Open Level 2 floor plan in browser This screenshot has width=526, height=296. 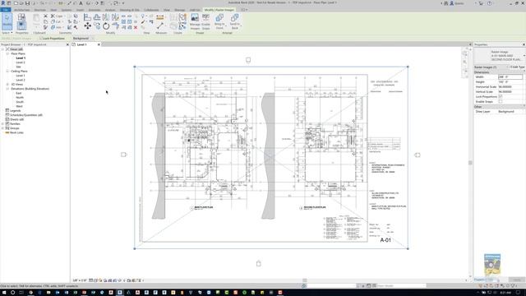click(21, 62)
